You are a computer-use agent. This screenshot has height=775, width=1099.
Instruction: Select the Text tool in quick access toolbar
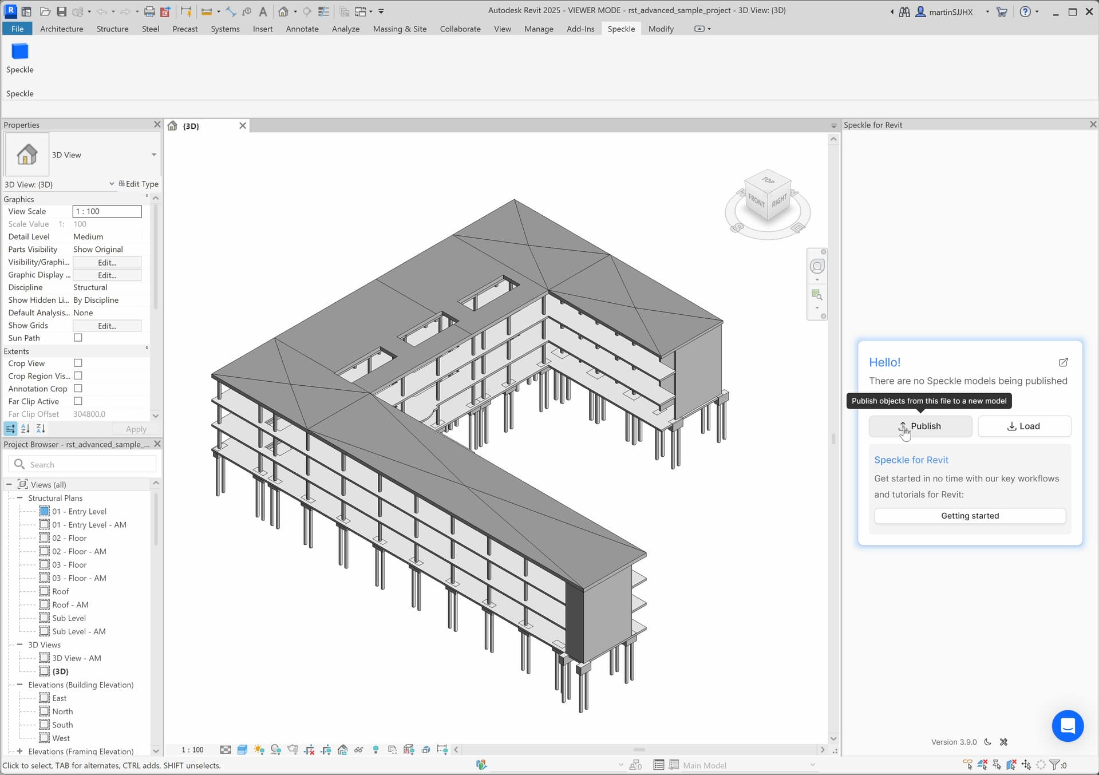[263, 11]
